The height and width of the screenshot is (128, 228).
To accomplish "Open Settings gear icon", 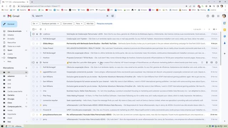I will coord(213,16).
